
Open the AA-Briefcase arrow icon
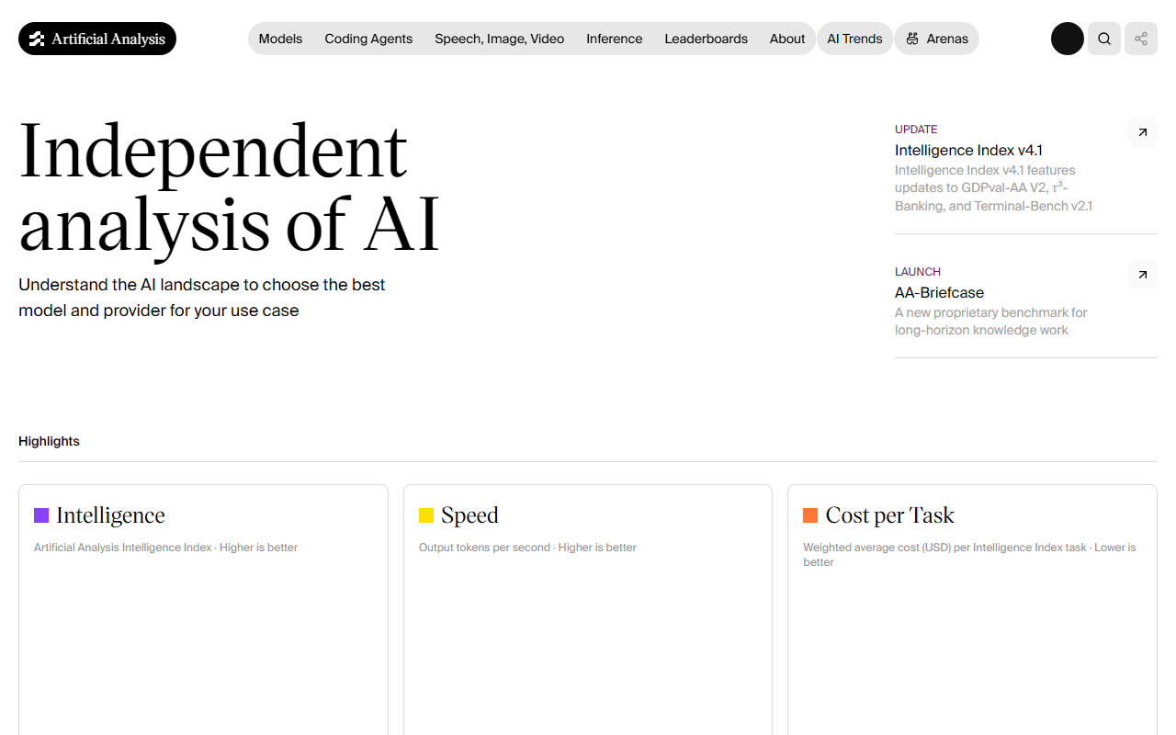1143,275
